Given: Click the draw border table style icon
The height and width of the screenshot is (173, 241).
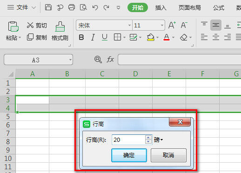Looking at the screenshot, I should 134,37.
